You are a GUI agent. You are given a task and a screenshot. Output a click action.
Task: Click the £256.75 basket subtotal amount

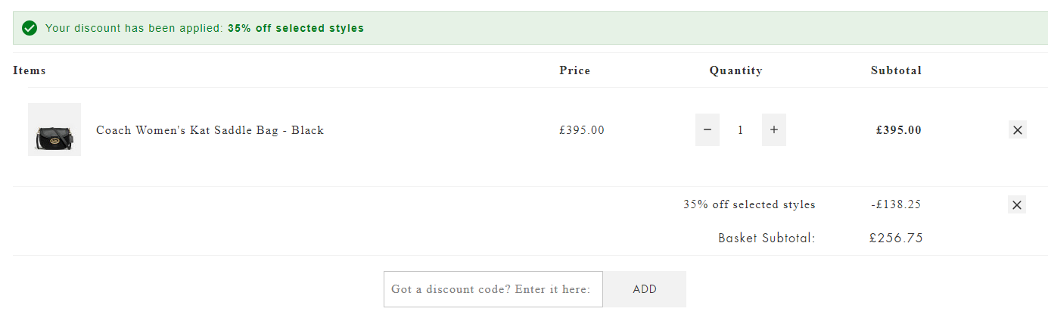pyautogui.click(x=896, y=238)
